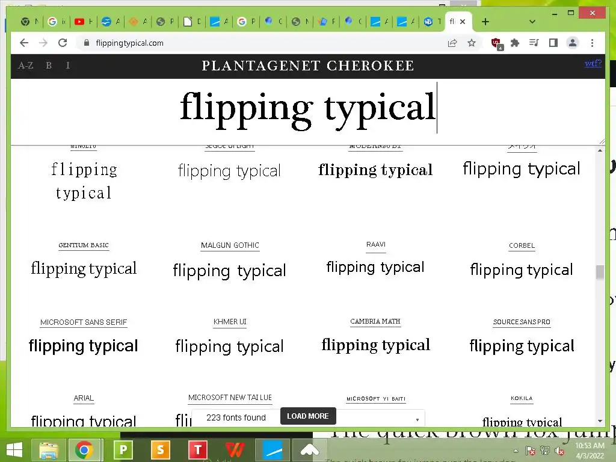Click the Plantagenet Cherokee heading

(308, 66)
